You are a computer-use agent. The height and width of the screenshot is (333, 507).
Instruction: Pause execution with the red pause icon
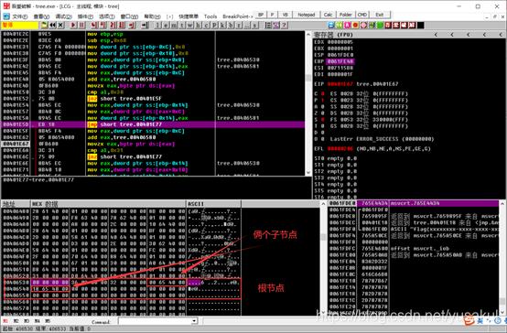pyautogui.click(x=81, y=26)
